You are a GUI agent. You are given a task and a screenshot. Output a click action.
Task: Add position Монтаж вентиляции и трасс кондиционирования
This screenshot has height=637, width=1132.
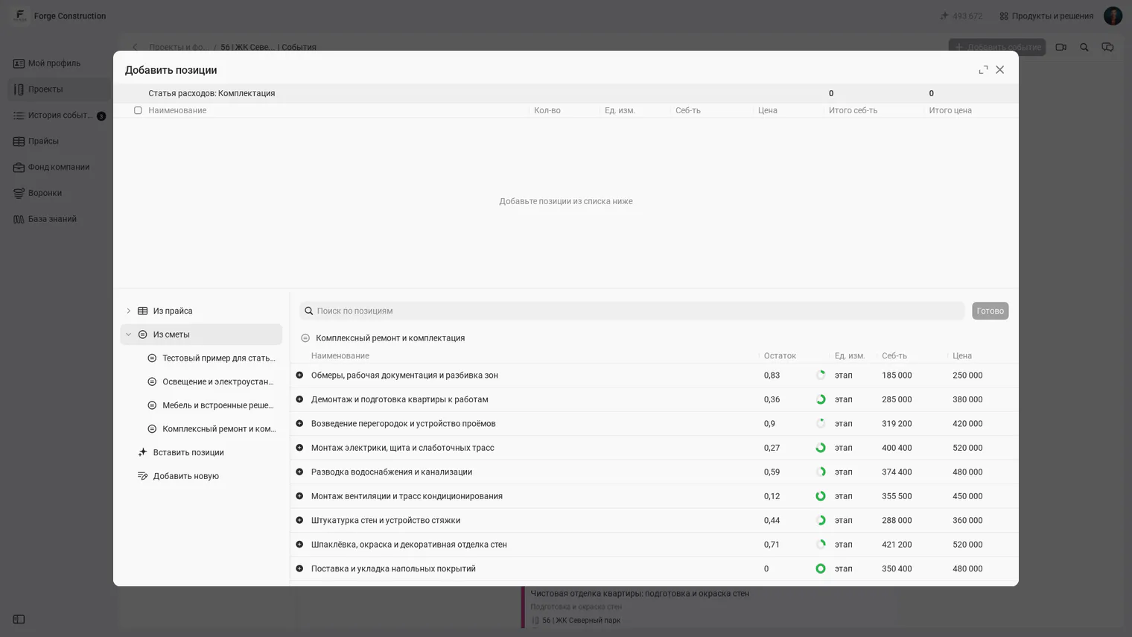[x=299, y=496]
